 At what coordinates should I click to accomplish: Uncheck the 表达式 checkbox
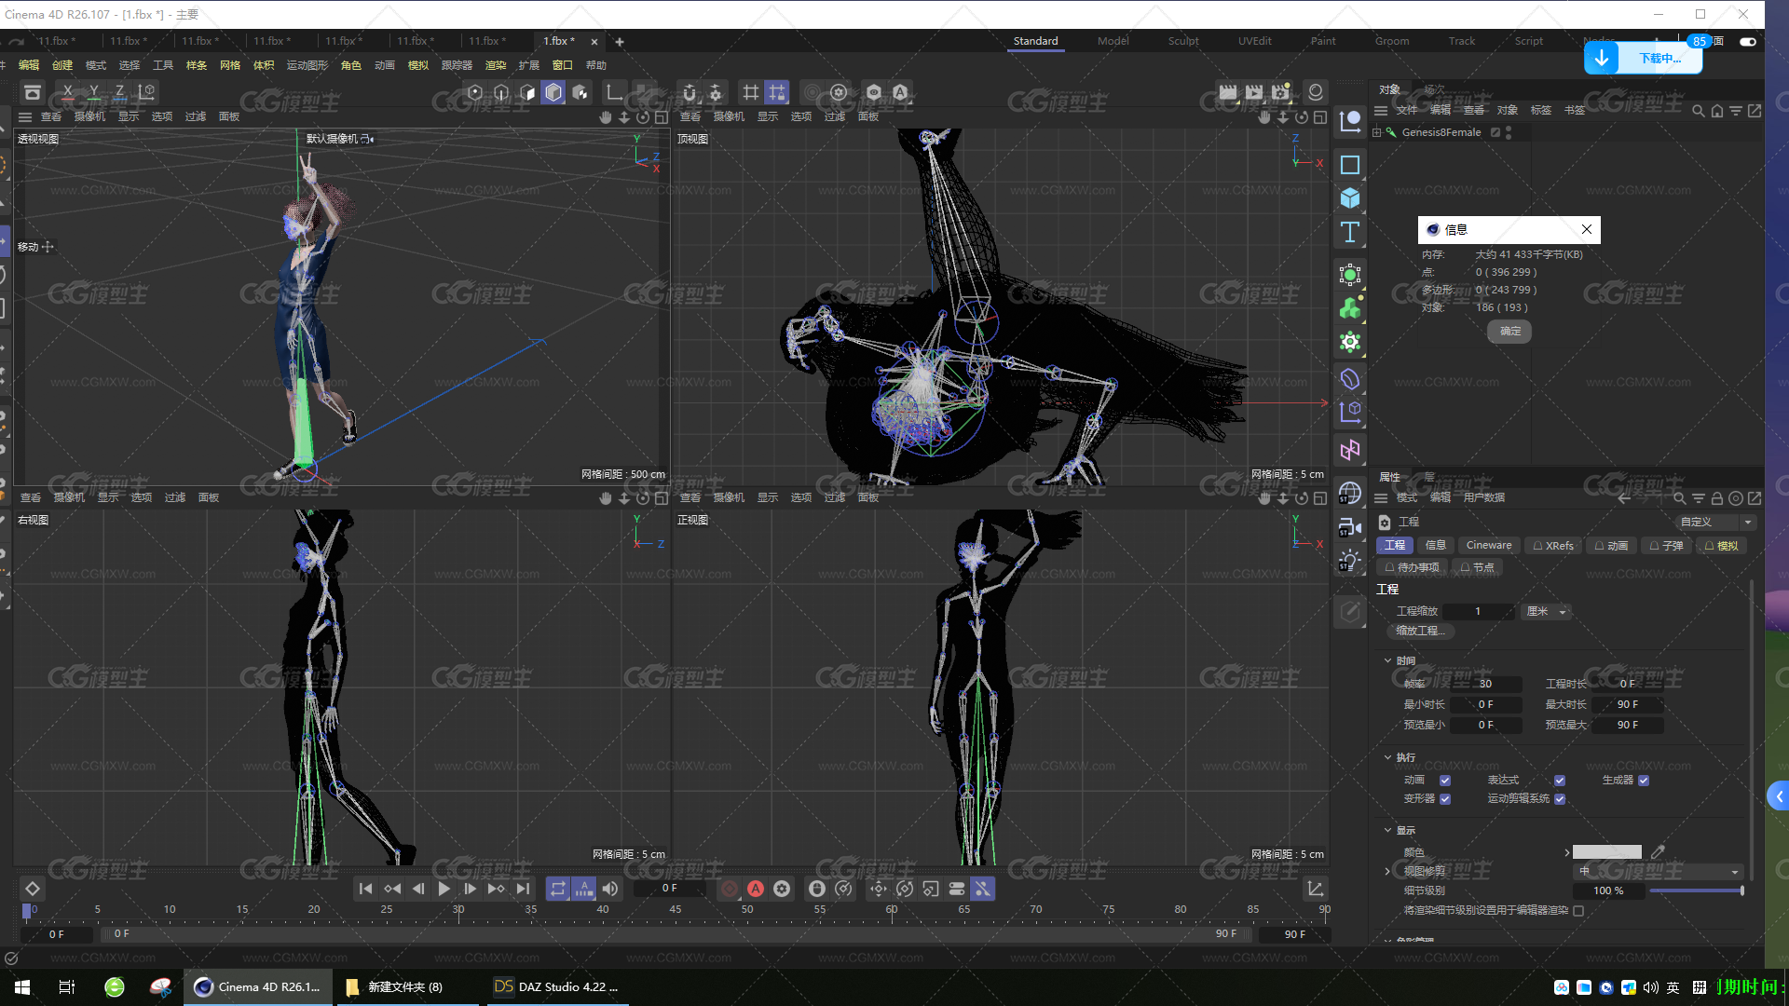coord(1560,781)
